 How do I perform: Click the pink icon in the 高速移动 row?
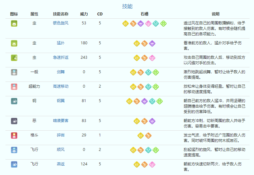[14, 87]
